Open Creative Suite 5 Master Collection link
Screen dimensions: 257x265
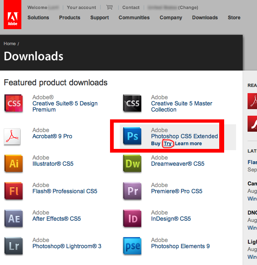(181, 107)
